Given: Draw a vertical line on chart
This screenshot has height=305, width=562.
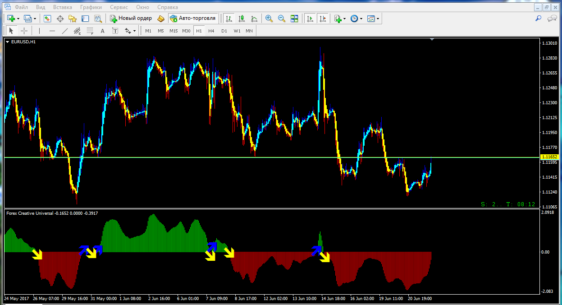Looking at the screenshot, I should click(40, 31).
